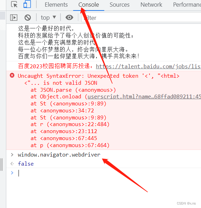Image resolution: width=201 pixels, height=208 pixels.
Task: Show the console sidebar panel
Action: pos(14,18)
